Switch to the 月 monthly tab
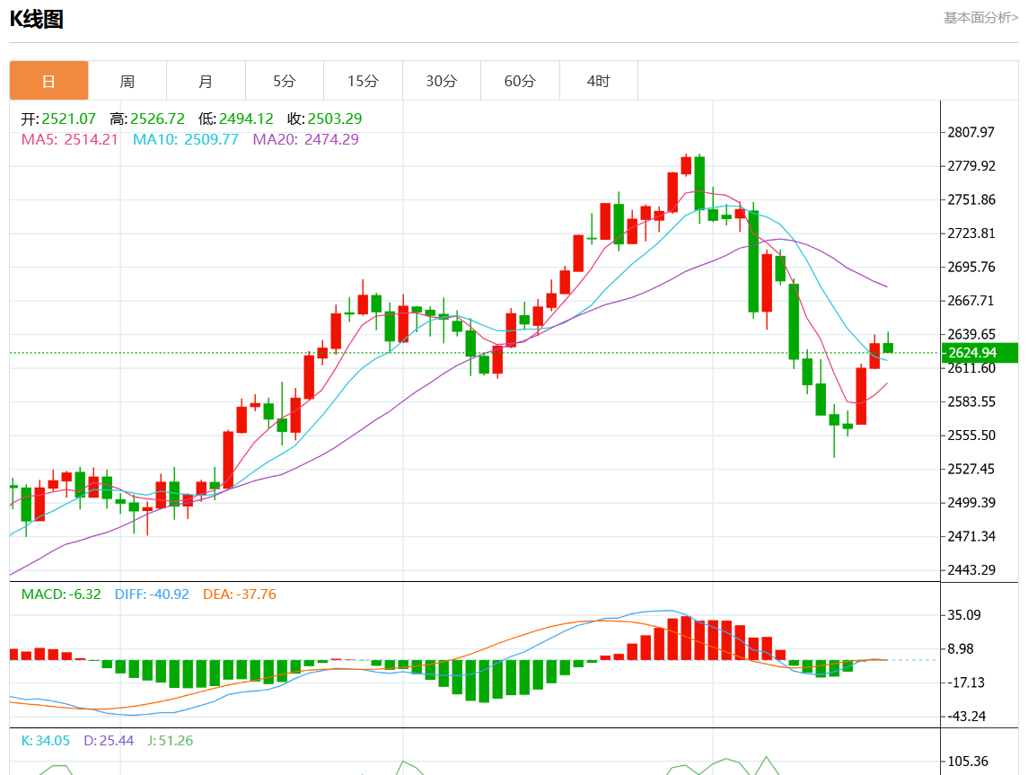Screen dimensions: 1028x775 (x=206, y=81)
